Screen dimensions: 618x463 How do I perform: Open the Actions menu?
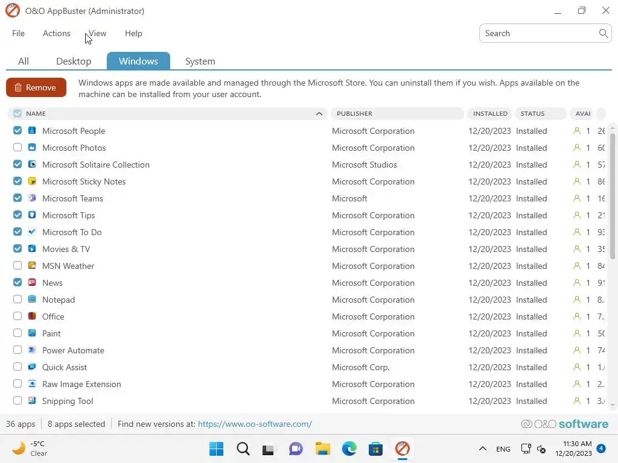point(56,34)
